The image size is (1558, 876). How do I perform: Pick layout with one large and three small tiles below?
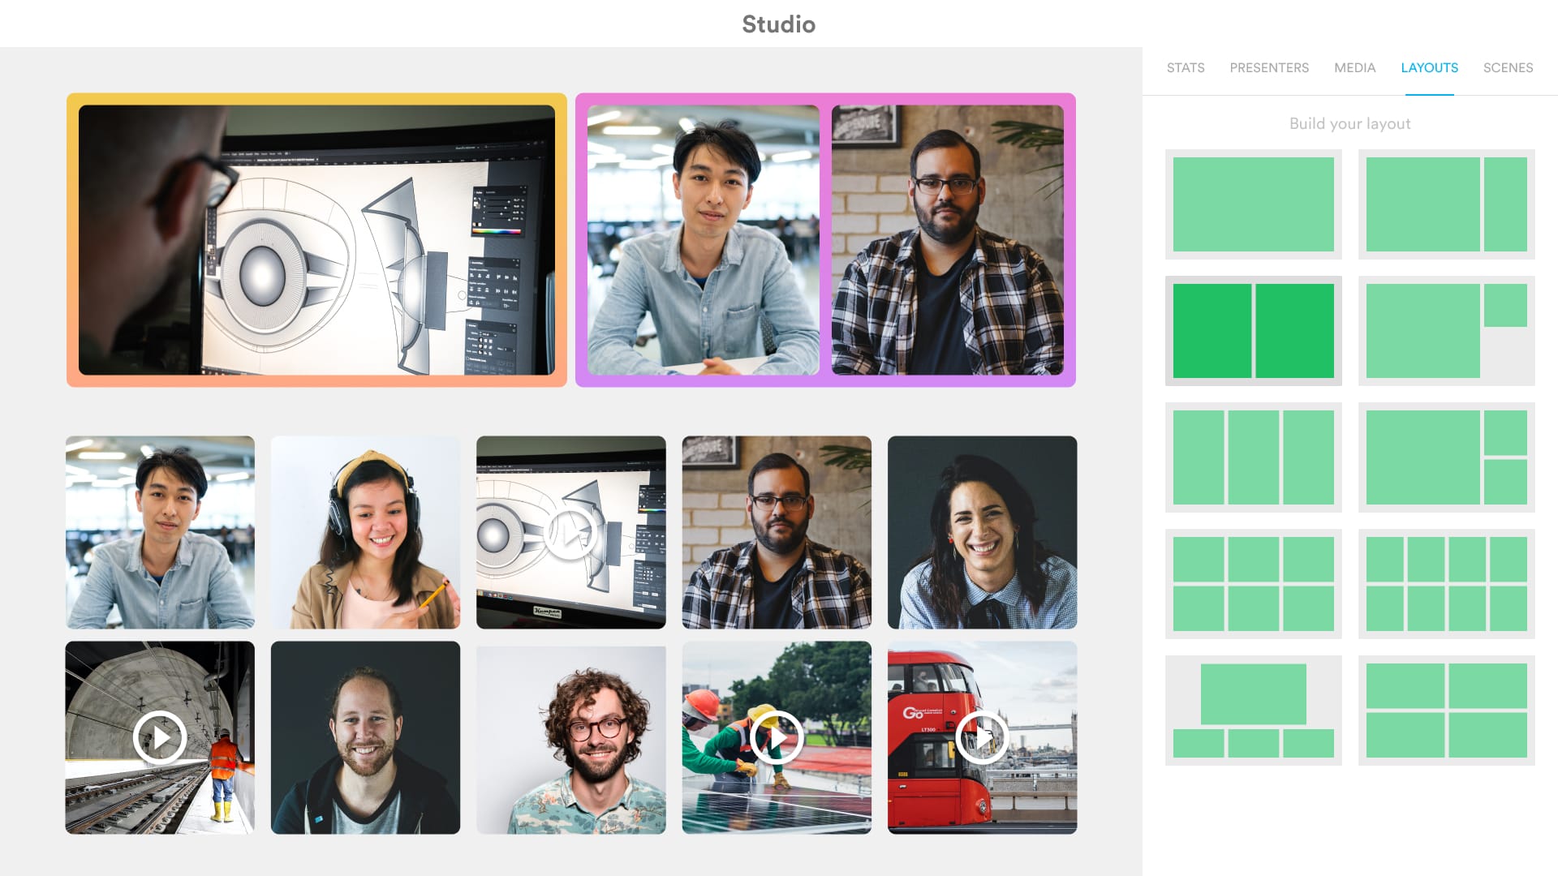click(x=1253, y=711)
